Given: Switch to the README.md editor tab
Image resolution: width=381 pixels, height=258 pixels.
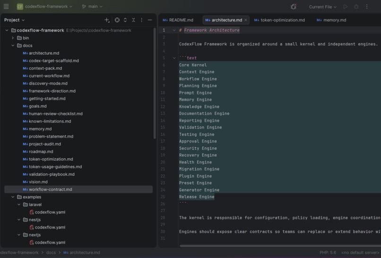Looking at the screenshot, I should (x=178, y=20).
